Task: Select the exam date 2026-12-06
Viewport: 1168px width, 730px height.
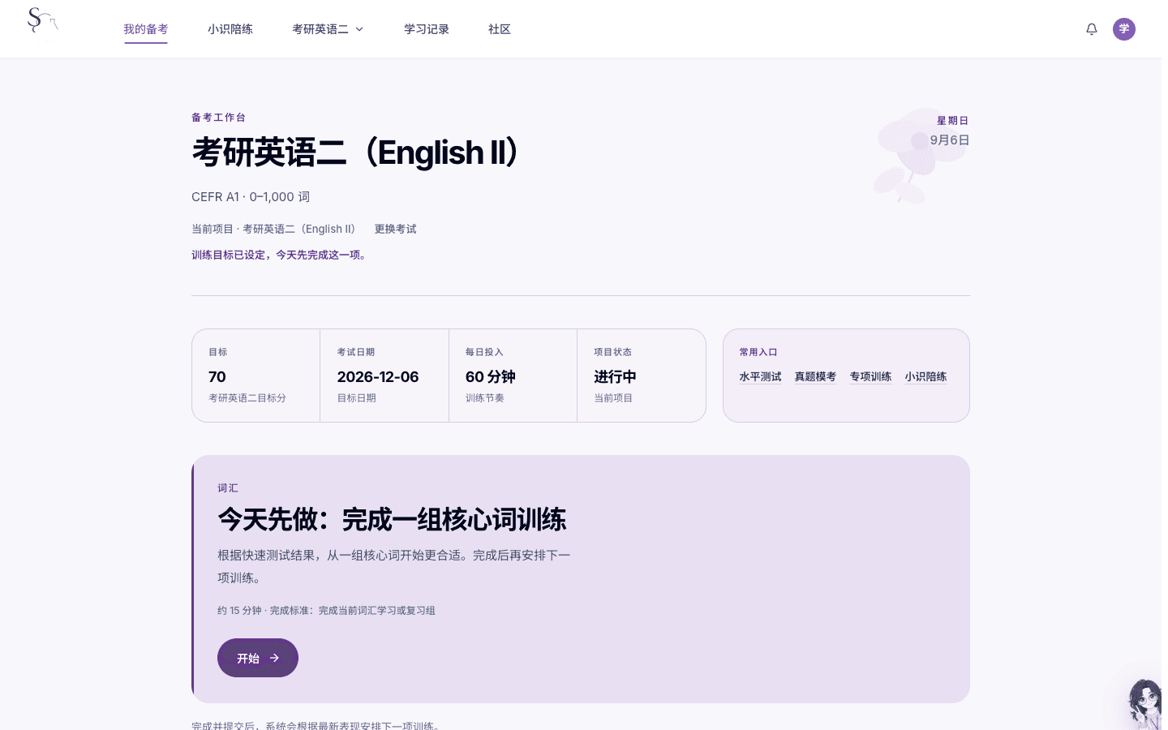Action: click(x=378, y=376)
